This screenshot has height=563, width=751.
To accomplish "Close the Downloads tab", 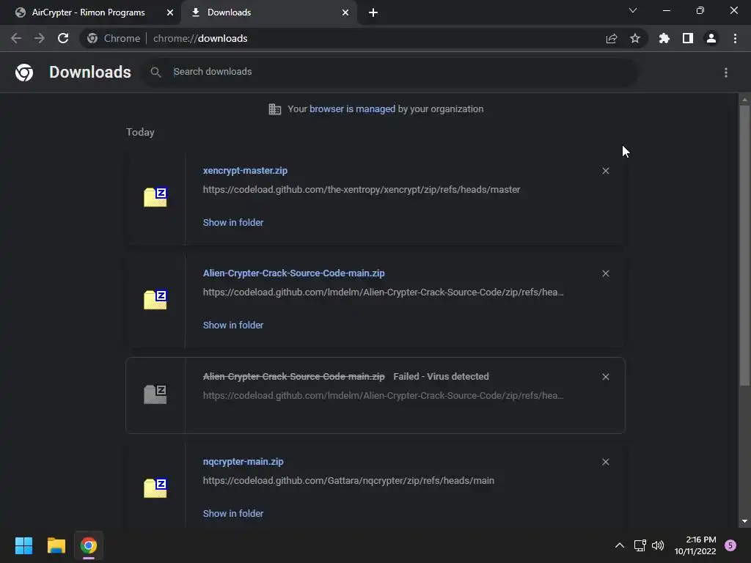I will click(345, 12).
